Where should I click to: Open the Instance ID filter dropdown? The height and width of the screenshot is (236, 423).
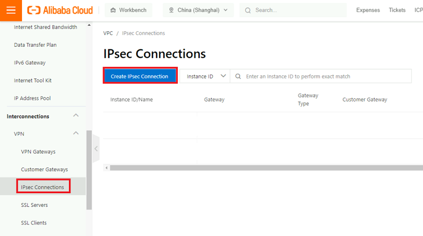tap(206, 76)
